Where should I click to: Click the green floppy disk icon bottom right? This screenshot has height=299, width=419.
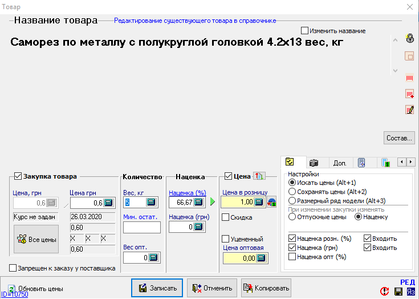click(x=397, y=292)
